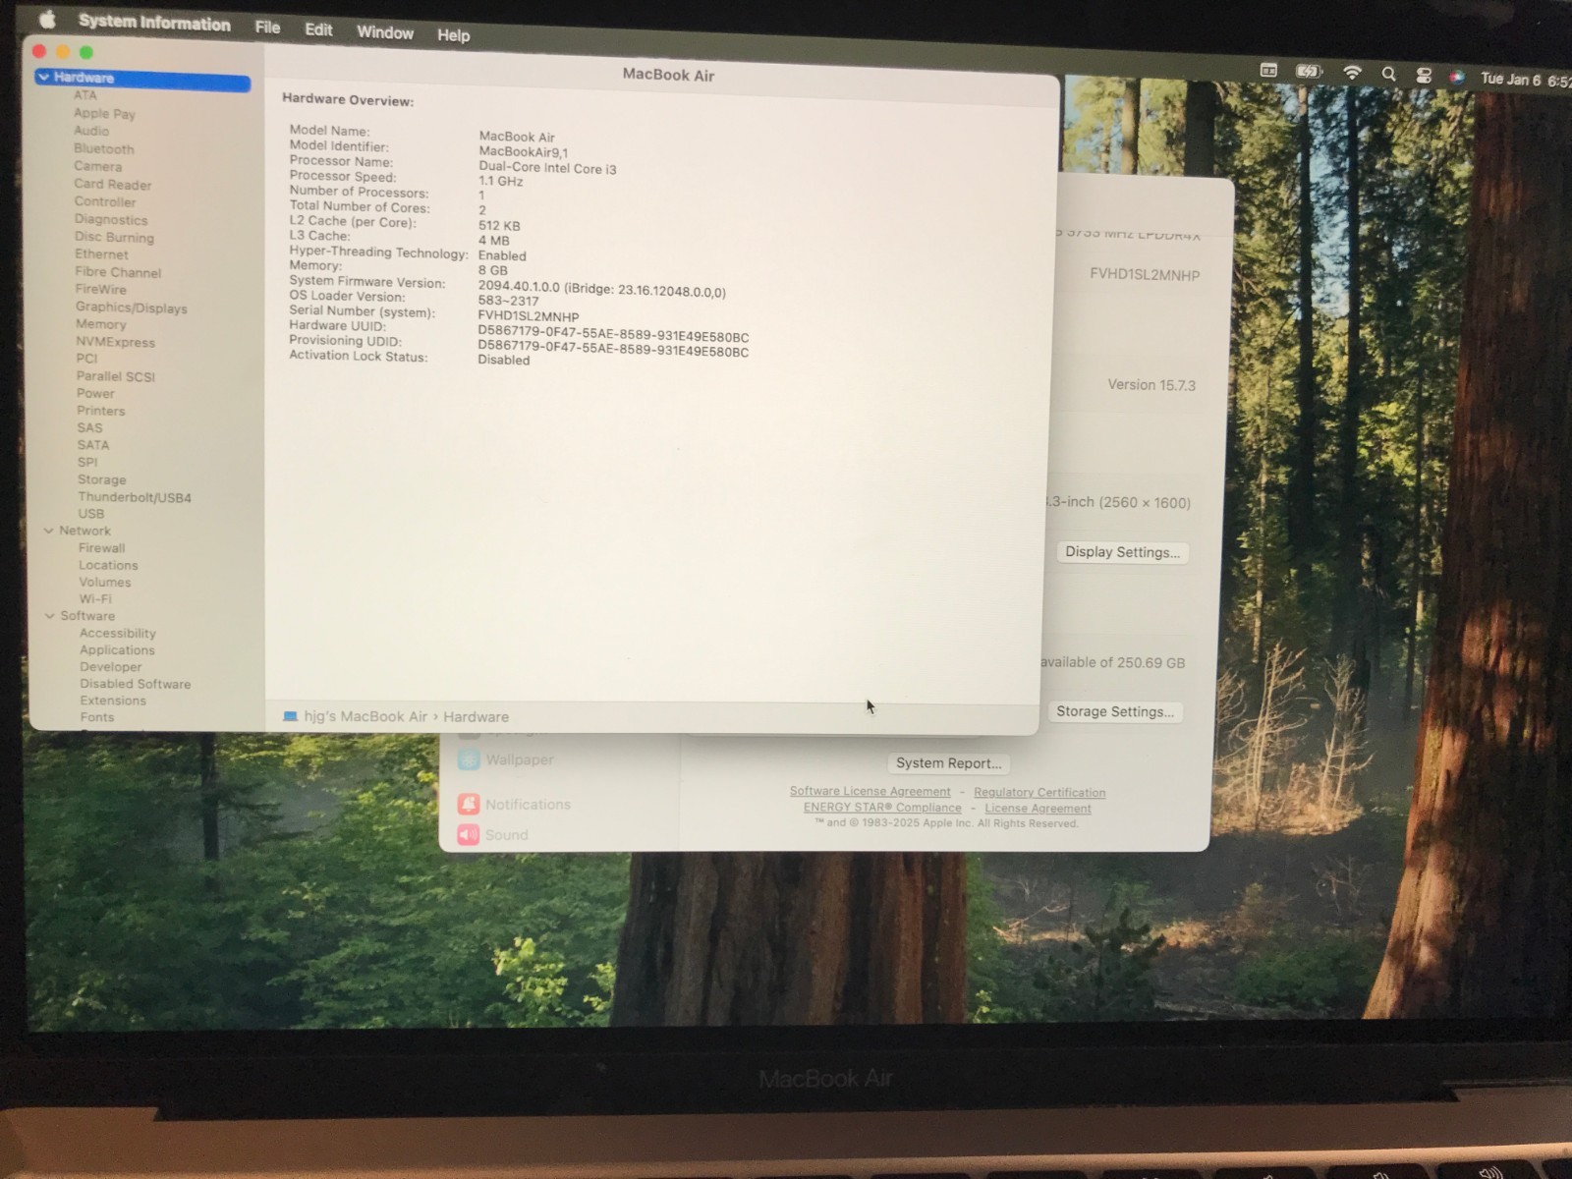Select Graphics/Displays in the sidebar
The image size is (1572, 1179).
click(132, 308)
